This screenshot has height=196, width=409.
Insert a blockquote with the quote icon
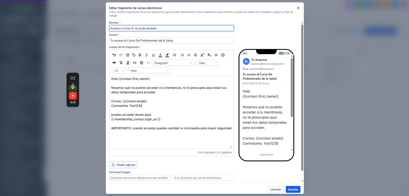(114, 63)
